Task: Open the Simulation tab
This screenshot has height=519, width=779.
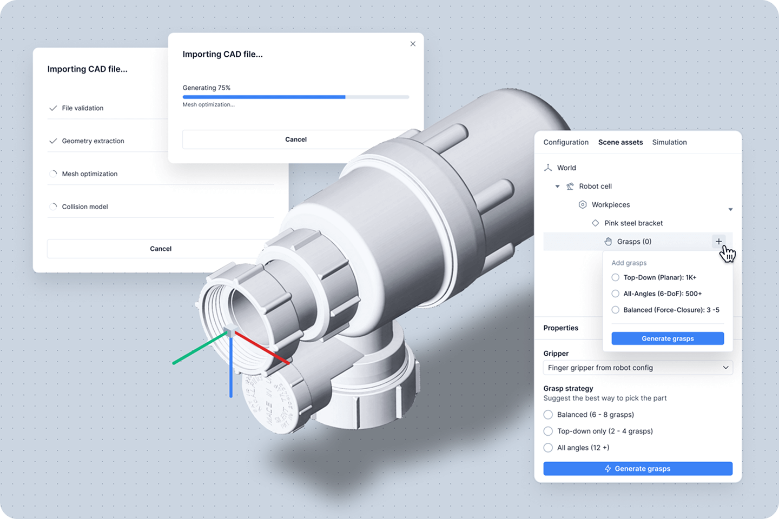Action: [x=669, y=142]
